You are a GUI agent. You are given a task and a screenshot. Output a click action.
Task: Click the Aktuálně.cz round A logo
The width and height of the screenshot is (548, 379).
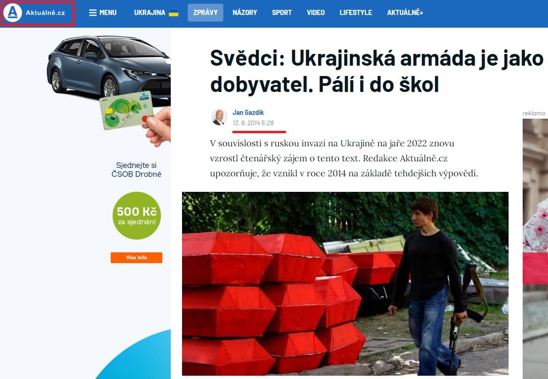pyautogui.click(x=13, y=13)
